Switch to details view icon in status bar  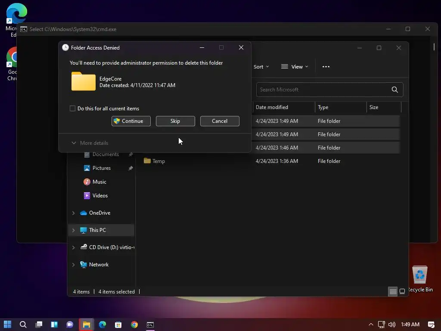[x=393, y=291]
